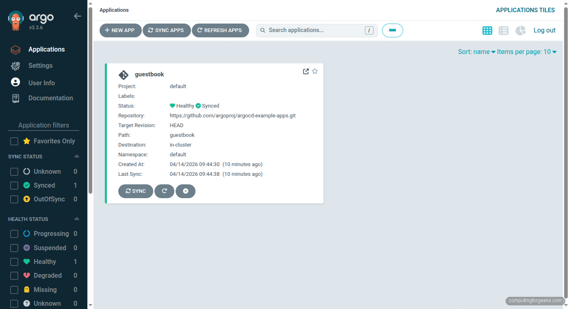Click the New App button

pyautogui.click(x=120, y=30)
